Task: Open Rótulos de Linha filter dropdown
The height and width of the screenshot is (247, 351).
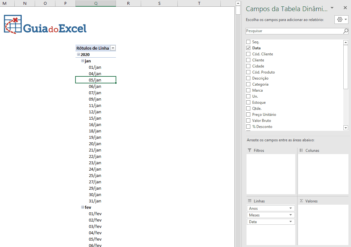Action: pos(113,48)
